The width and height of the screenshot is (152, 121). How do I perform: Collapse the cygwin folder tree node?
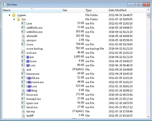coord(9,15)
